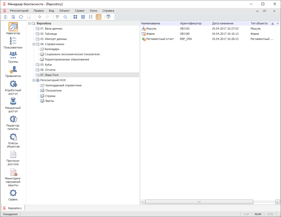This screenshot has width=281, height=217.
Task: Click the Refresh toolbar icon
Action: coord(21,17)
